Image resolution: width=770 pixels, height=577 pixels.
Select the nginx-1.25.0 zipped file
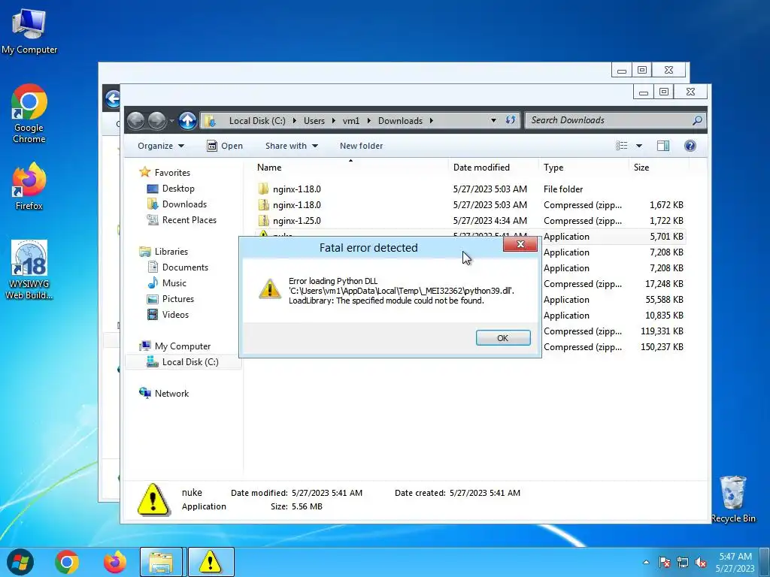[470, 220]
